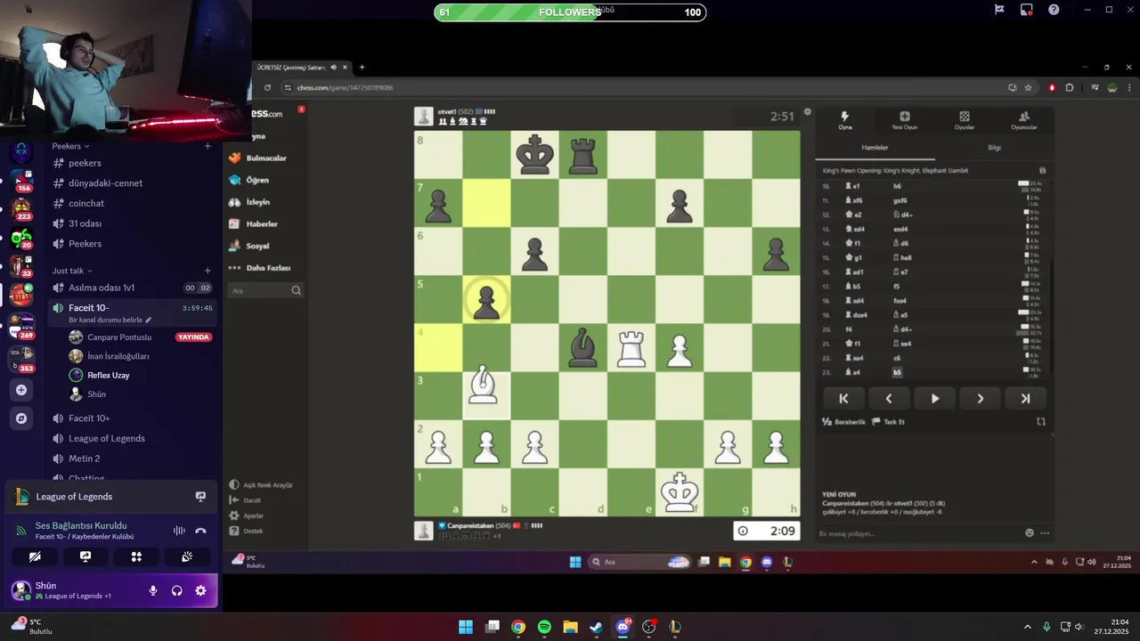The image size is (1140, 641).
Task: Collapse the Just talk category
Action: coord(72,271)
